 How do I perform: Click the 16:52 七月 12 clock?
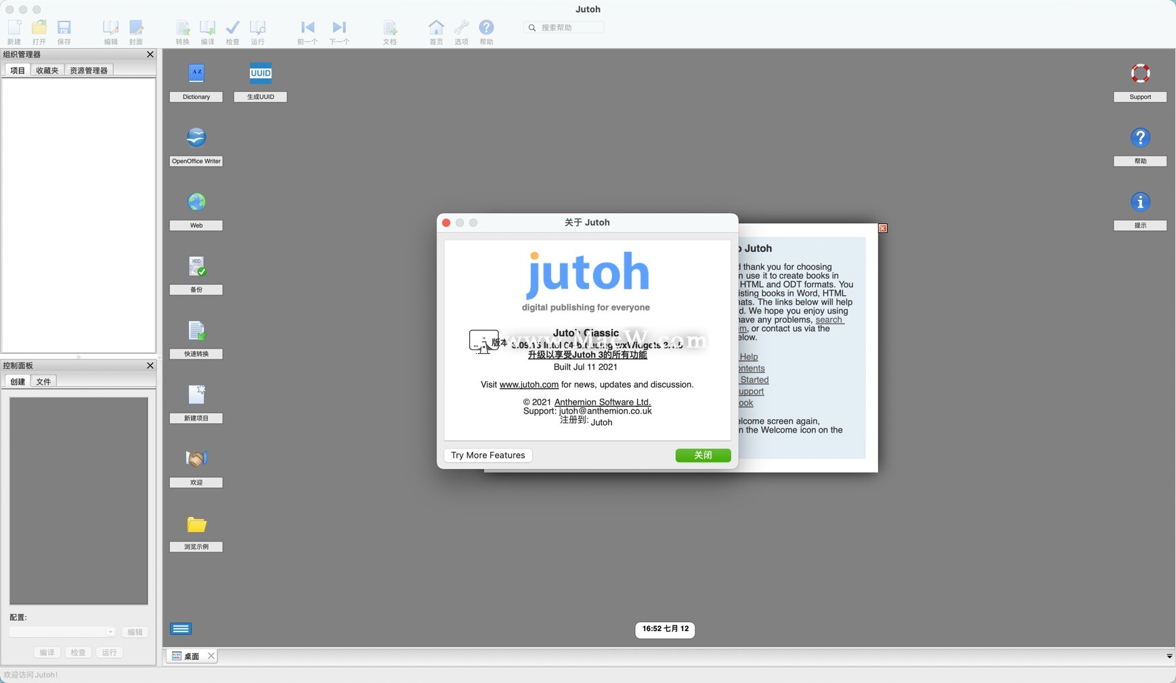pos(666,630)
